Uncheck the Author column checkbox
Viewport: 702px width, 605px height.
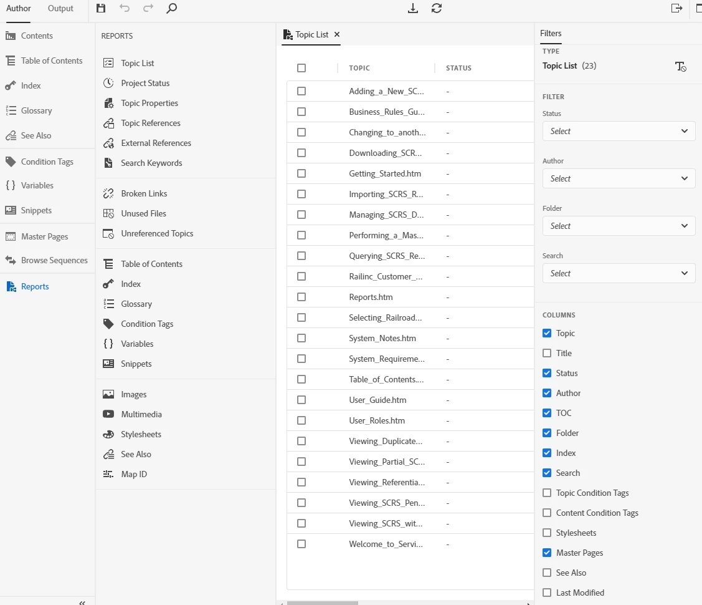[547, 393]
